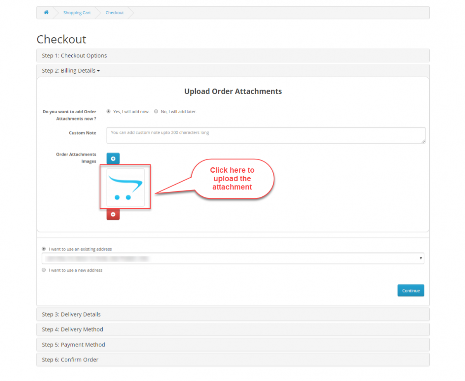Screen dimensions: 465x381
Task: Click the cart logo attachment thumbnail
Action: tap(125, 187)
